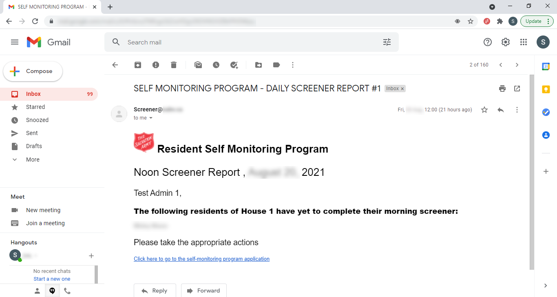
Task: Open a new browser tab
Action: click(110, 7)
